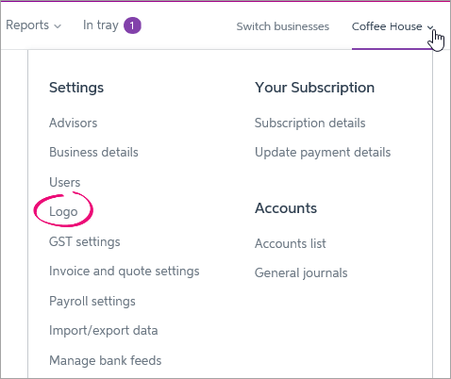Collapse the Coffee House dropdown arrow
Screen dimensions: 451x379
coord(430,27)
